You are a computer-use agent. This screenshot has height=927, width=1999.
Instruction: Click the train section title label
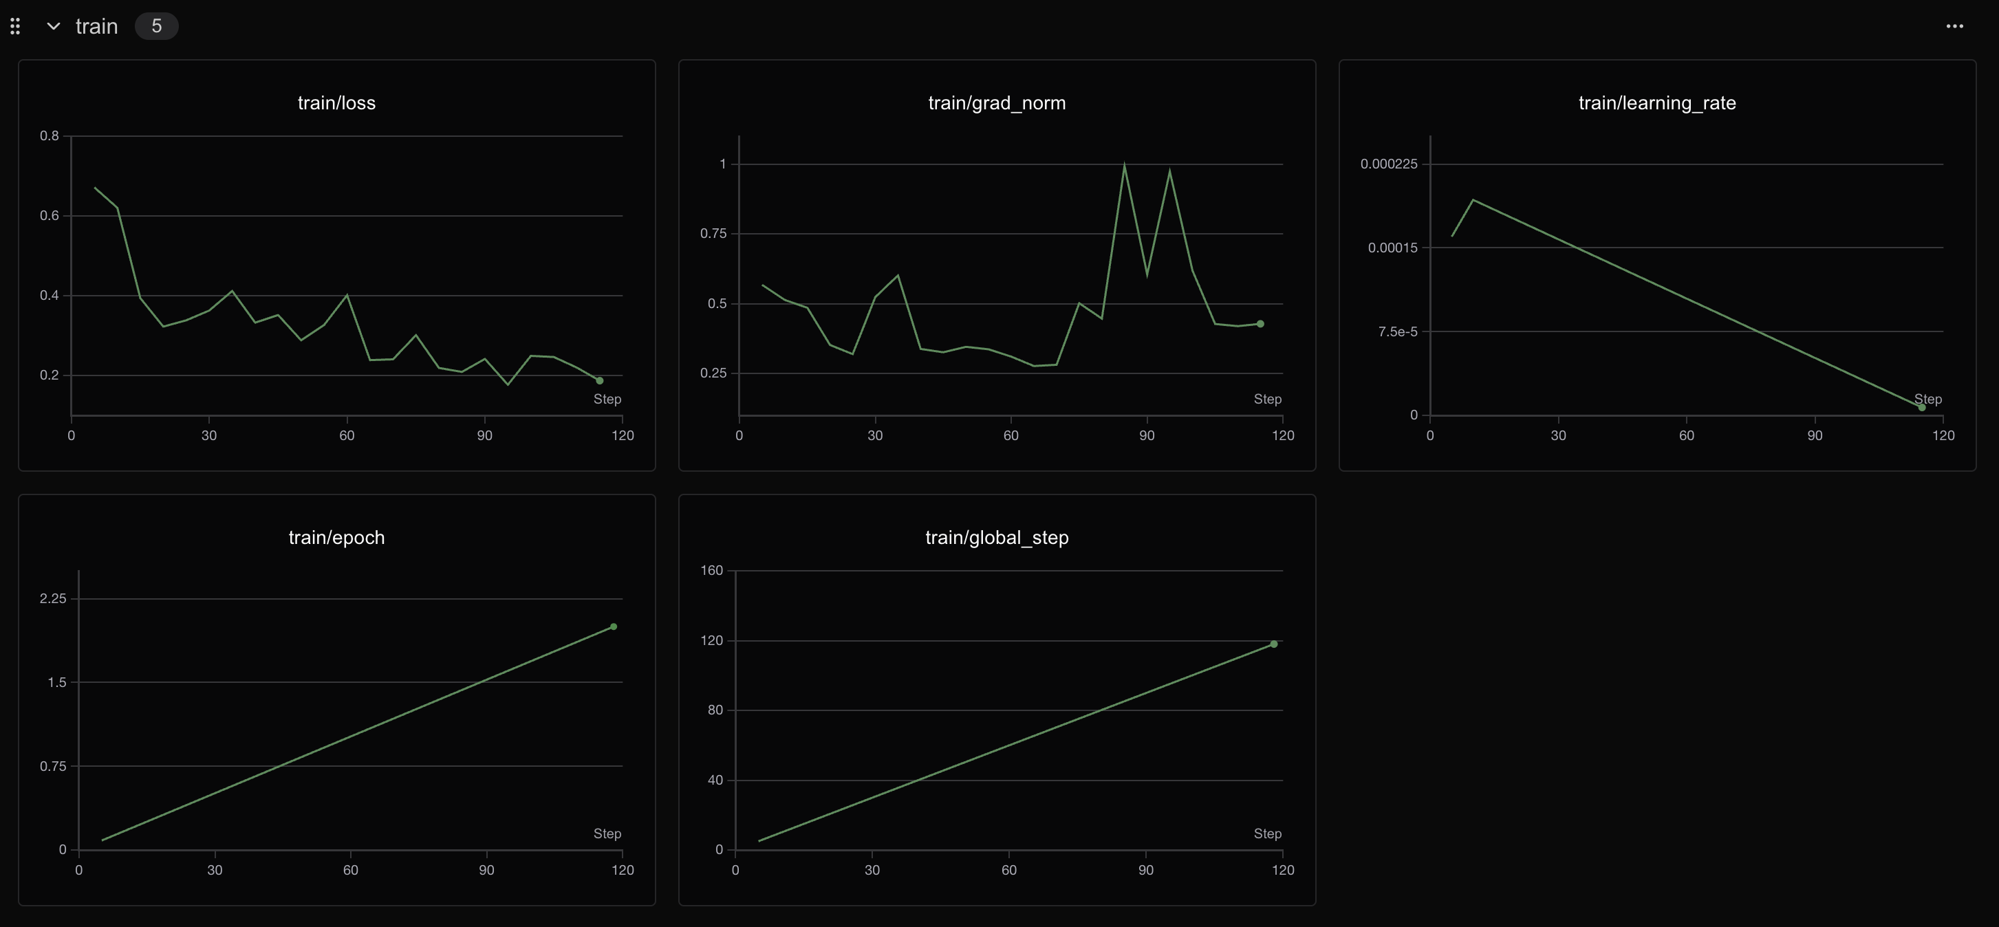click(x=97, y=26)
